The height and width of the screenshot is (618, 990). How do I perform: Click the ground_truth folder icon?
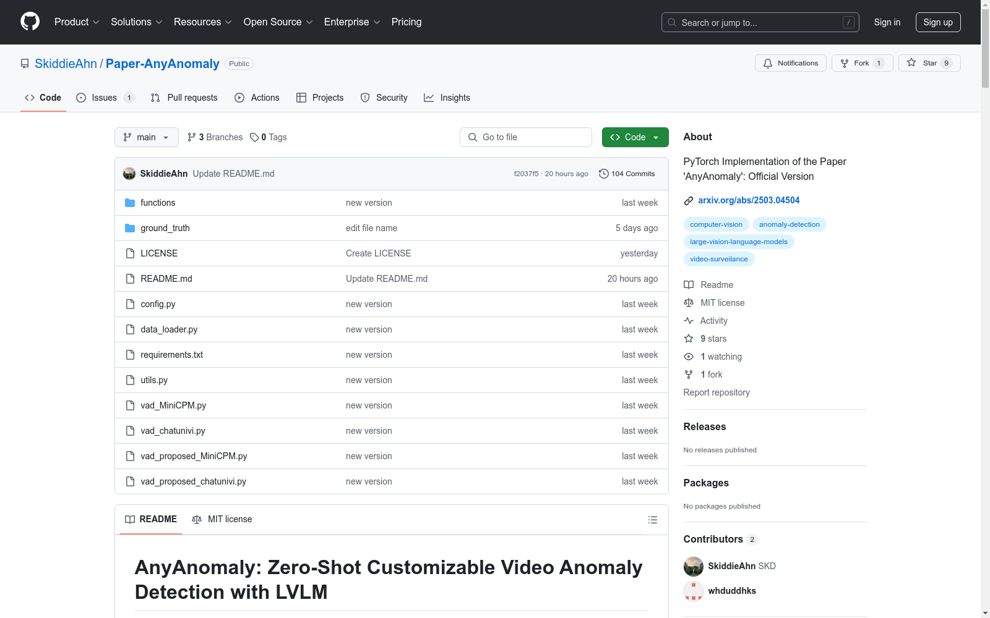point(130,228)
